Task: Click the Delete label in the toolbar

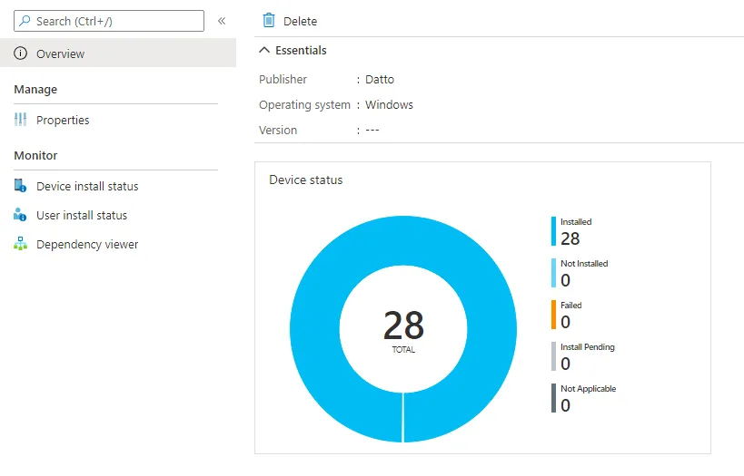Action: (300, 22)
